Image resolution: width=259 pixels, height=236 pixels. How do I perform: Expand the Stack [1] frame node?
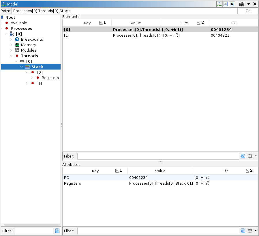(x=27, y=83)
